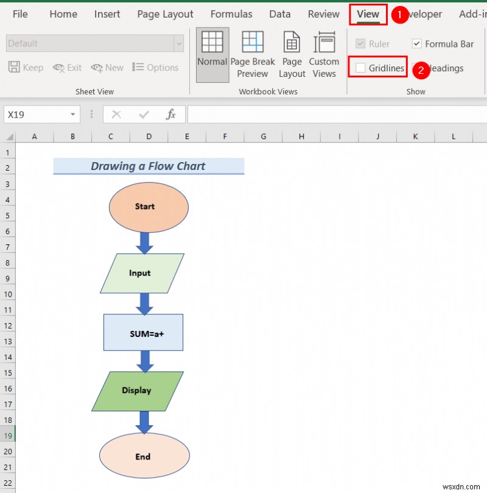This screenshot has width=487, height=493.
Task: Open the Formulas ribbon tab
Action: coord(231,14)
